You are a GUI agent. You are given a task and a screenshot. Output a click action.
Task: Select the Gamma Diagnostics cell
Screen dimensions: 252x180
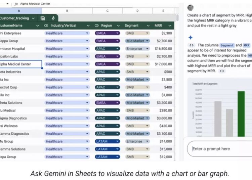pyautogui.click(x=21, y=134)
